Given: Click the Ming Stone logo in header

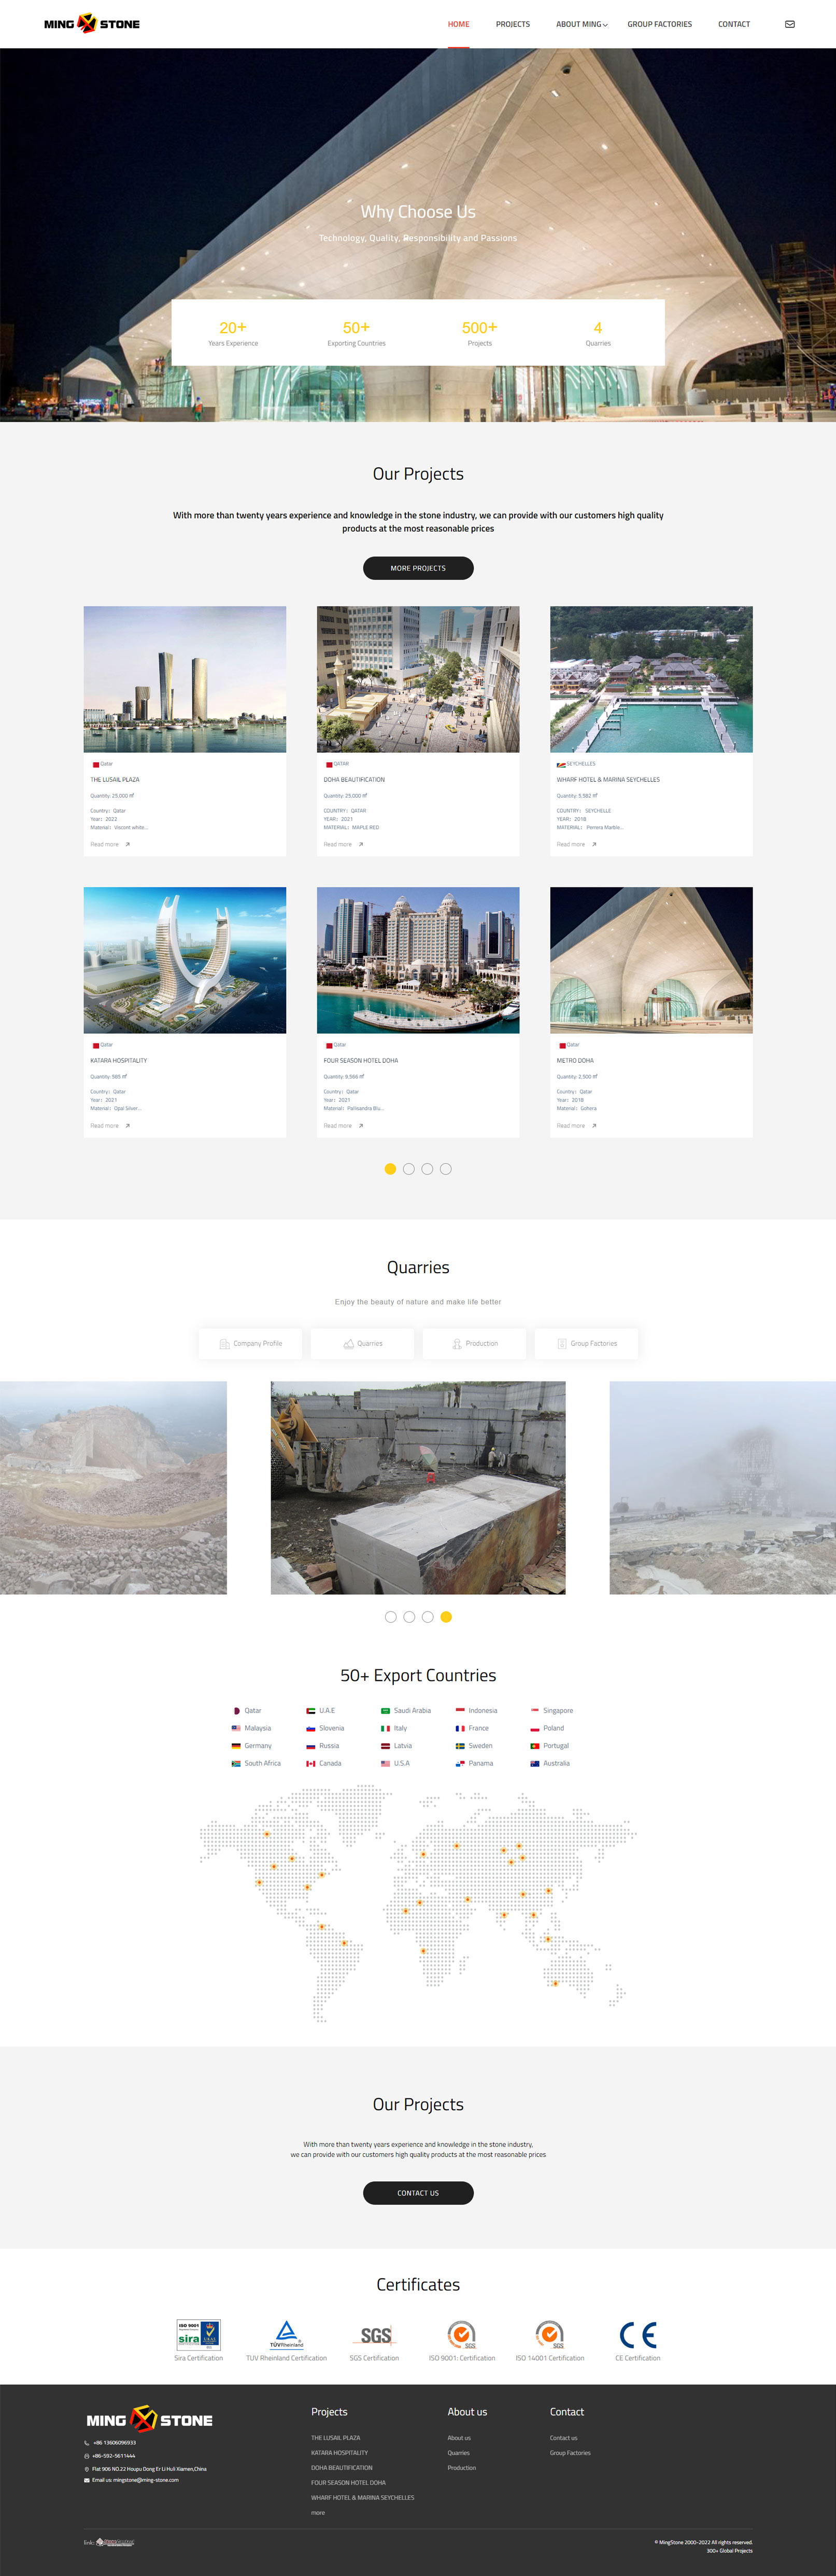Looking at the screenshot, I should tap(92, 24).
